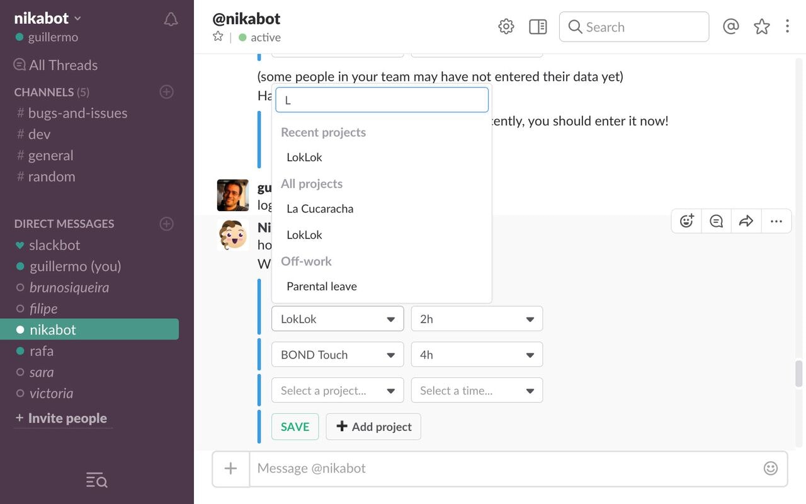The height and width of the screenshot is (504, 806).
Task: Open the 4h time dropdown
Action: tap(477, 355)
